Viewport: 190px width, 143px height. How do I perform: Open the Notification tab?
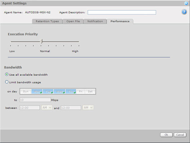coord(95,21)
